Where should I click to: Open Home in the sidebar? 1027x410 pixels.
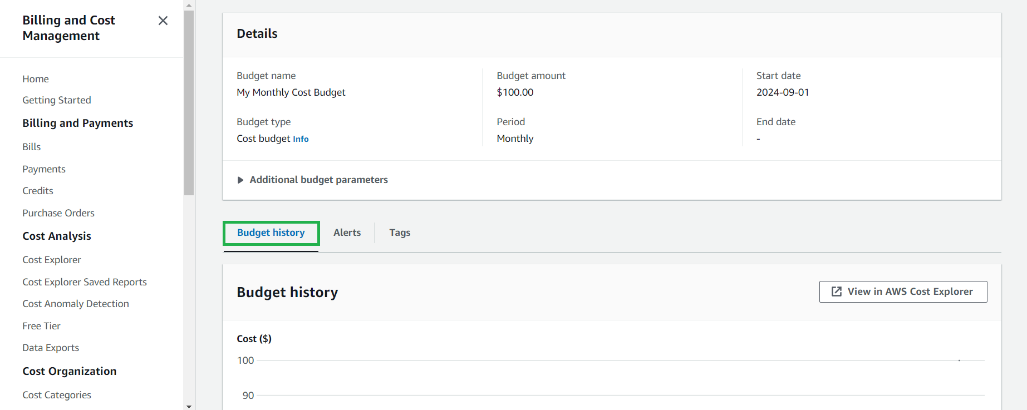[36, 79]
